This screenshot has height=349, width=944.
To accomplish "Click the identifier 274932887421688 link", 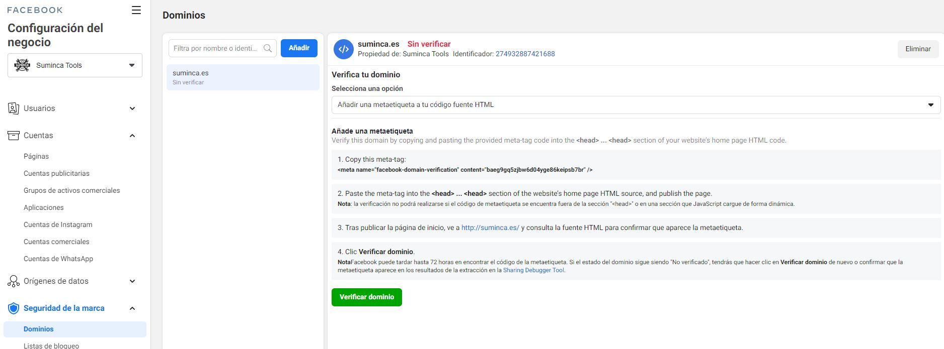I will 525,54.
